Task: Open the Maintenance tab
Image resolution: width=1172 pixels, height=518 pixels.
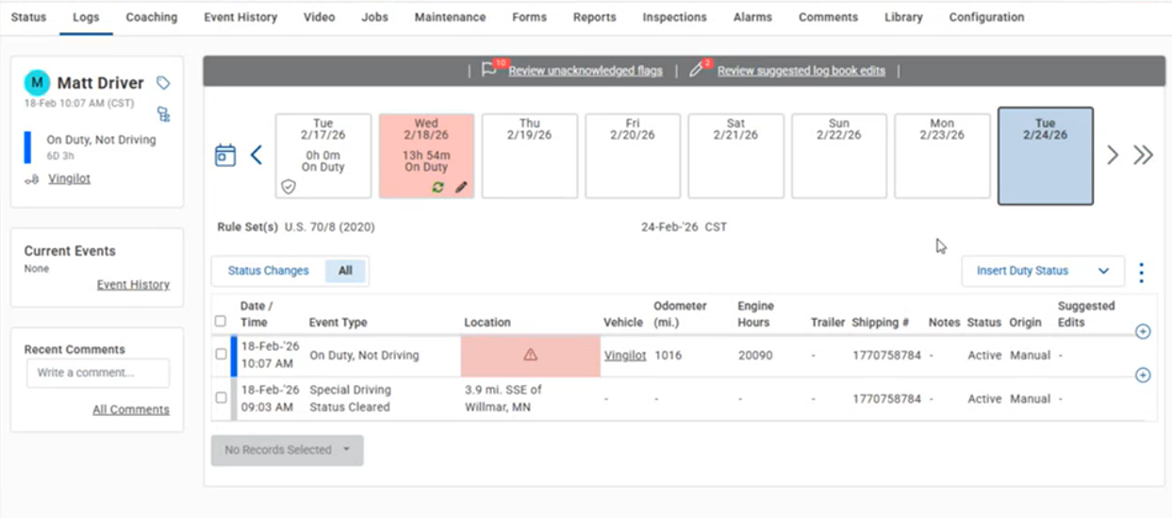Action: 450,17
